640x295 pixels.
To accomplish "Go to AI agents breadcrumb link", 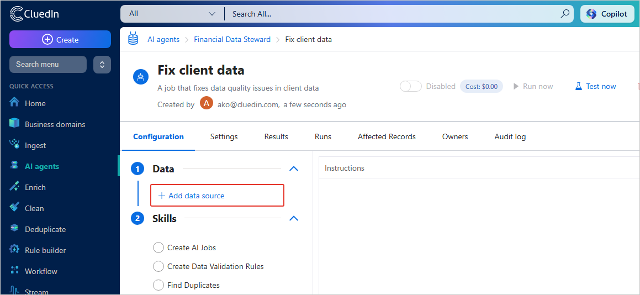I will [163, 40].
